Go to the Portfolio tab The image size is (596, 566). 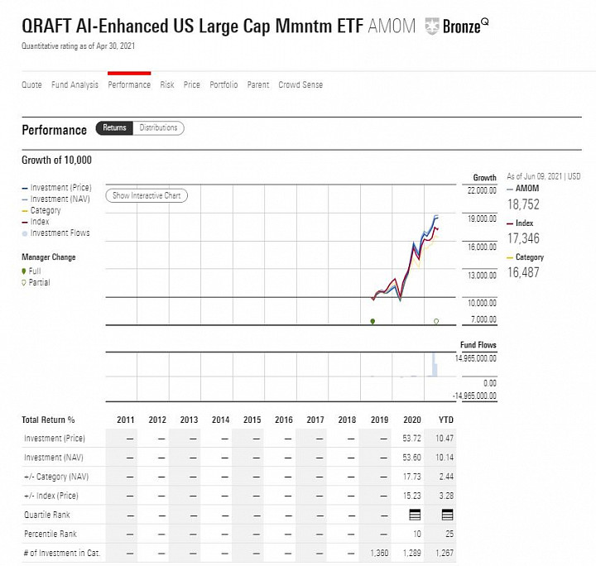223,84
